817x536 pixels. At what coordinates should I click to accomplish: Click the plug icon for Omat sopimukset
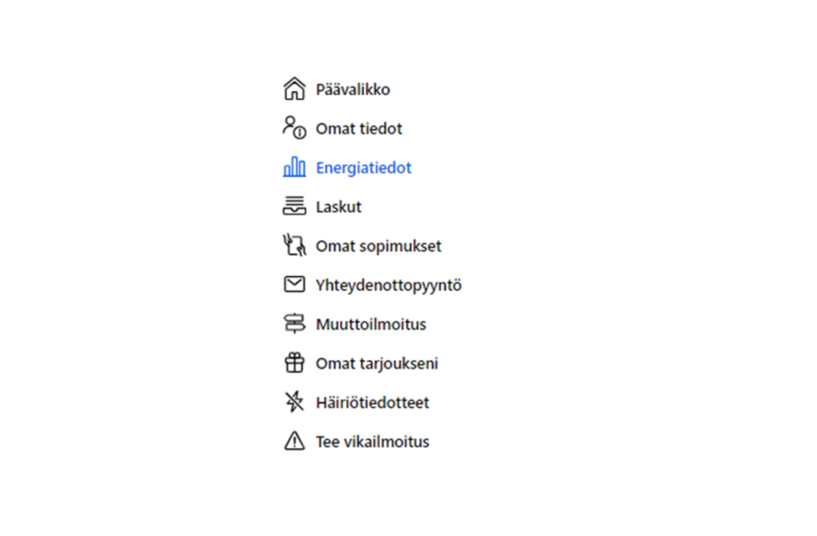[x=294, y=246]
